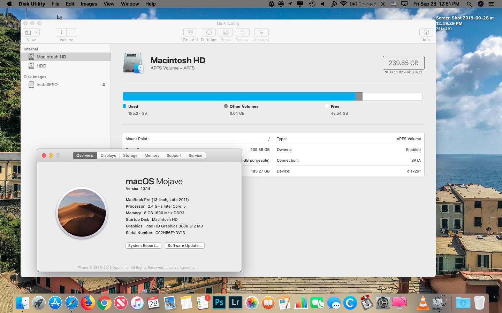
Task: Click the Macintosh HD drive icon image
Action: click(133, 63)
